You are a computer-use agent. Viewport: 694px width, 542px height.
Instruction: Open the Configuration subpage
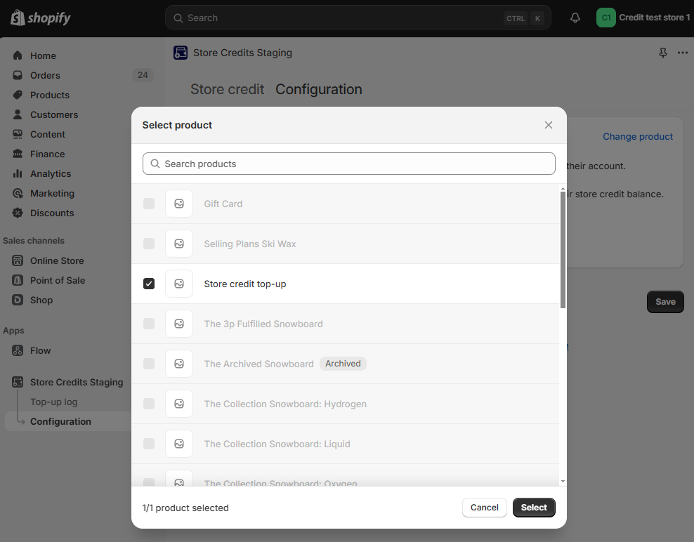(60, 422)
